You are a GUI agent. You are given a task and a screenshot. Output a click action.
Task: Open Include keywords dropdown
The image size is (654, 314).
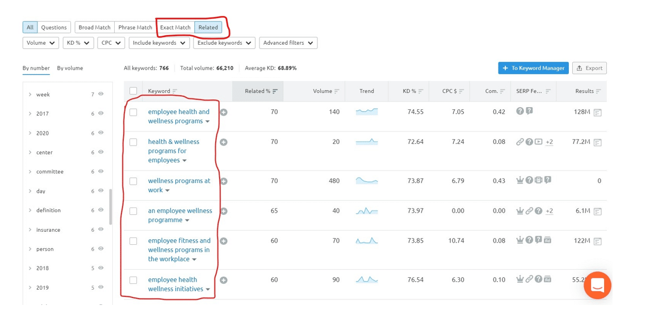(x=160, y=43)
